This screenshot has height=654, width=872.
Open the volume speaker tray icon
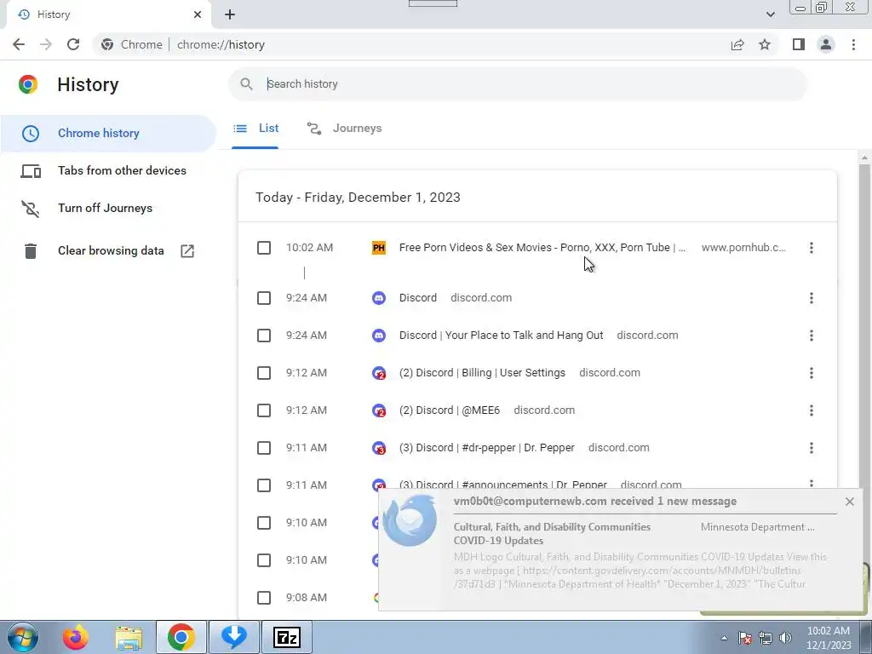point(785,638)
